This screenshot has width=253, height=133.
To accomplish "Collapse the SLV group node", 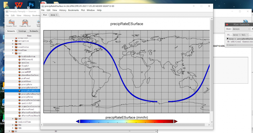I will coord(13,53).
